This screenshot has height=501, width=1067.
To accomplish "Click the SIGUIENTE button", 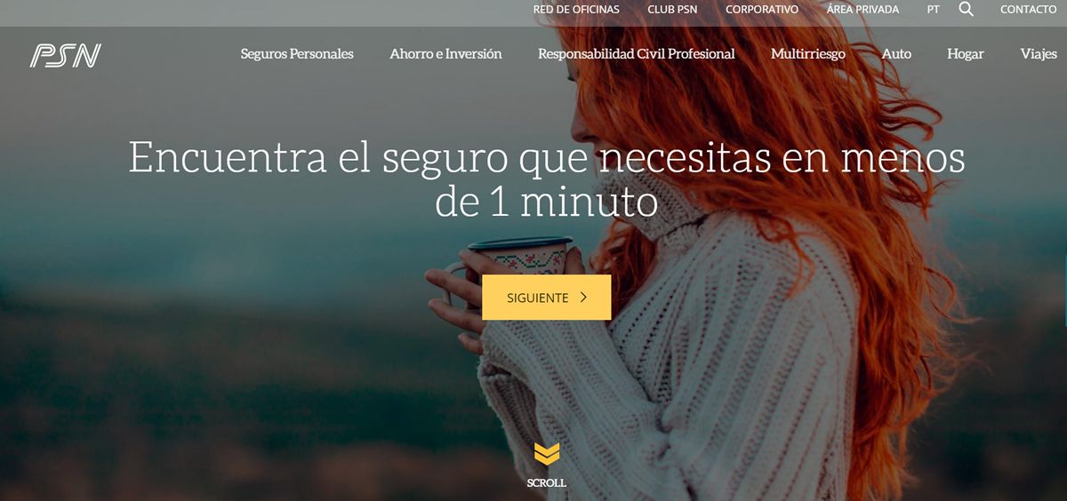I will coord(547,298).
